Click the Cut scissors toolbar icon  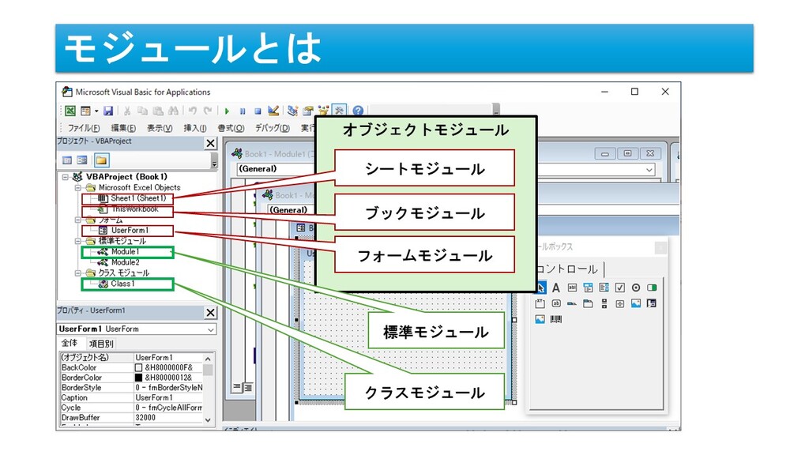[x=127, y=111]
